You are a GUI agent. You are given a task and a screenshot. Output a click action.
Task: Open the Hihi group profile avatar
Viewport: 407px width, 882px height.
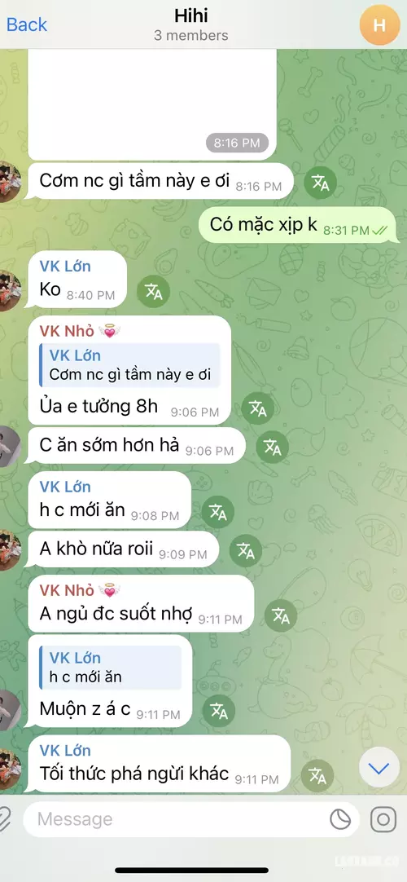tap(379, 24)
